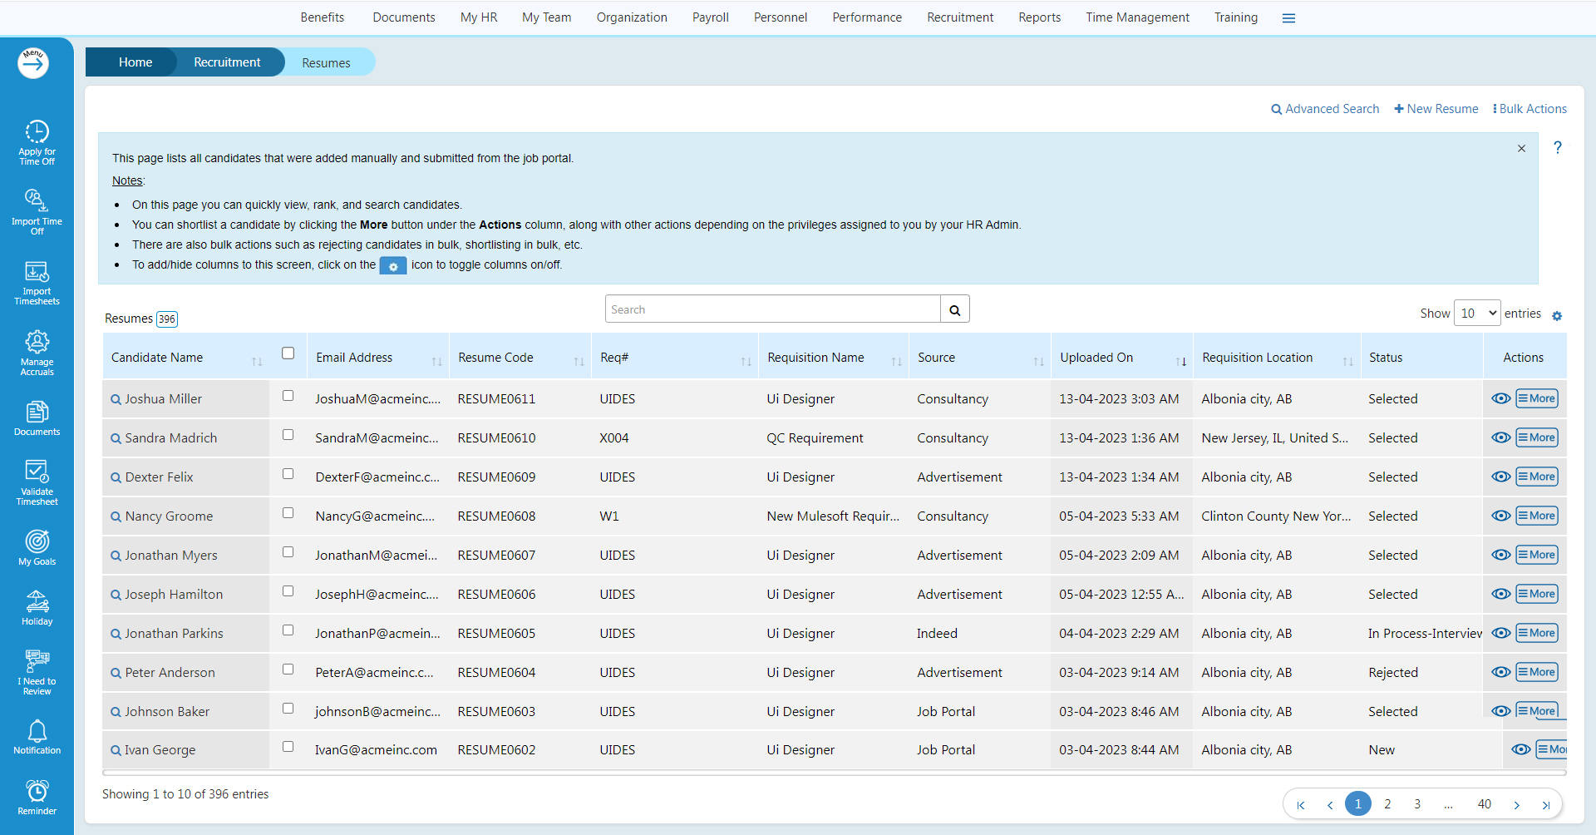Viewport: 1596px width, 835px height.
Task: Select the checkbox for Peter Anderson
Action: [288, 669]
